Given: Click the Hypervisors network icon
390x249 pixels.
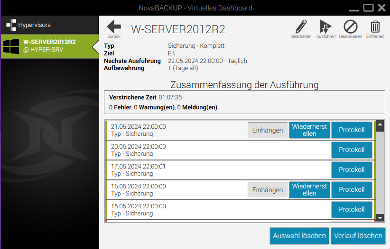Looking at the screenshot, I should pos(11,25).
